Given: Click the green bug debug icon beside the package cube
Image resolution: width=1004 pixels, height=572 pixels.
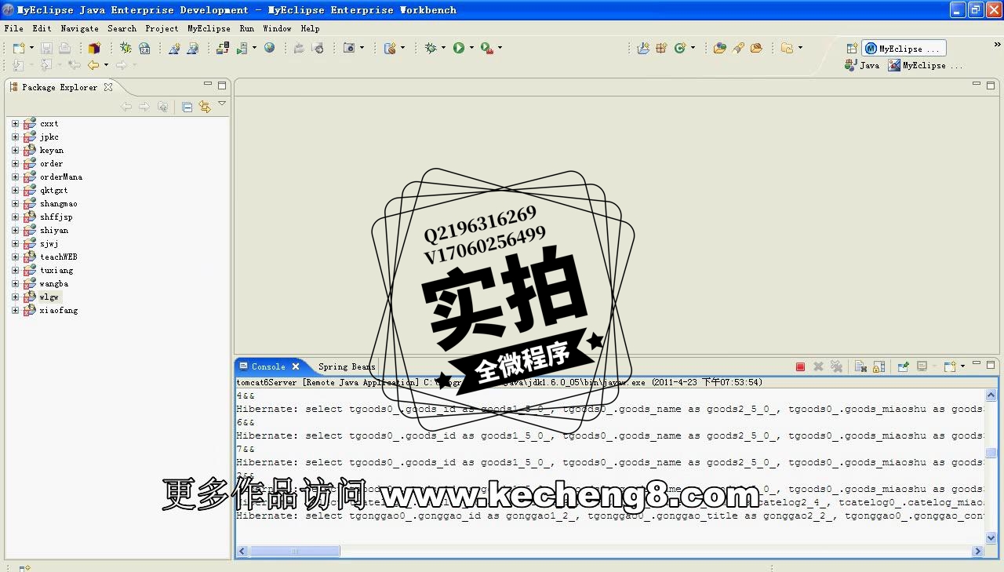Looking at the screenshot, I should point(125,48).
